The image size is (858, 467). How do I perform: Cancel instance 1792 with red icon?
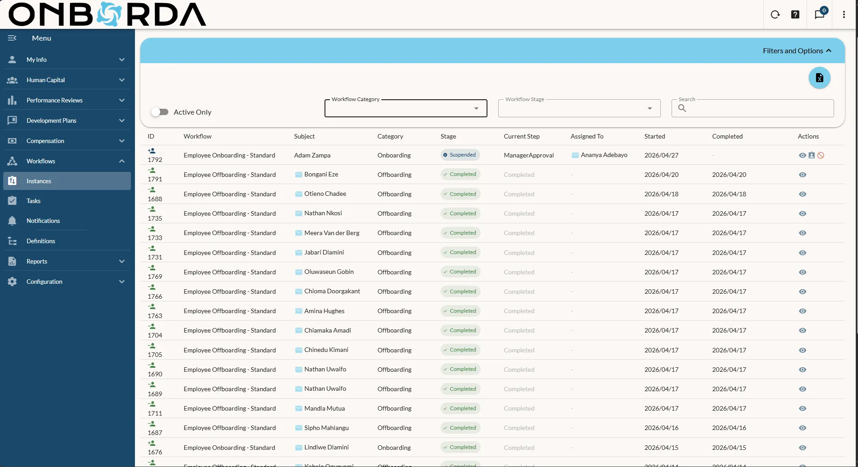point(821,155)
